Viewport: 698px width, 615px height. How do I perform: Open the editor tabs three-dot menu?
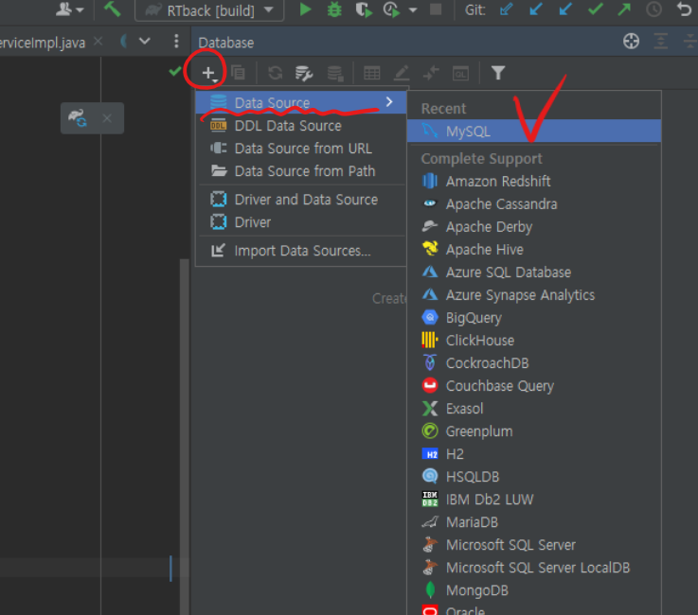point(176,42)
